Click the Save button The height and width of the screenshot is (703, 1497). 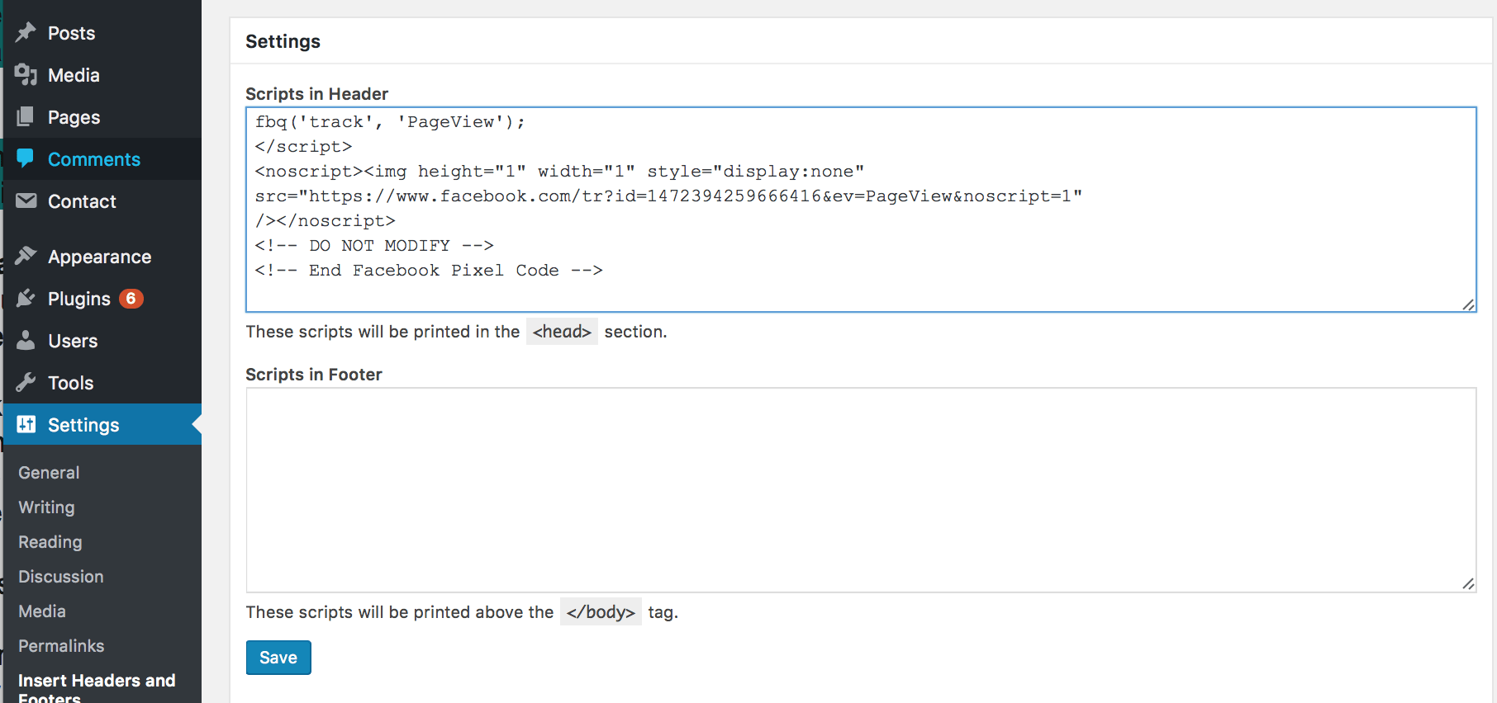[278, 658]
